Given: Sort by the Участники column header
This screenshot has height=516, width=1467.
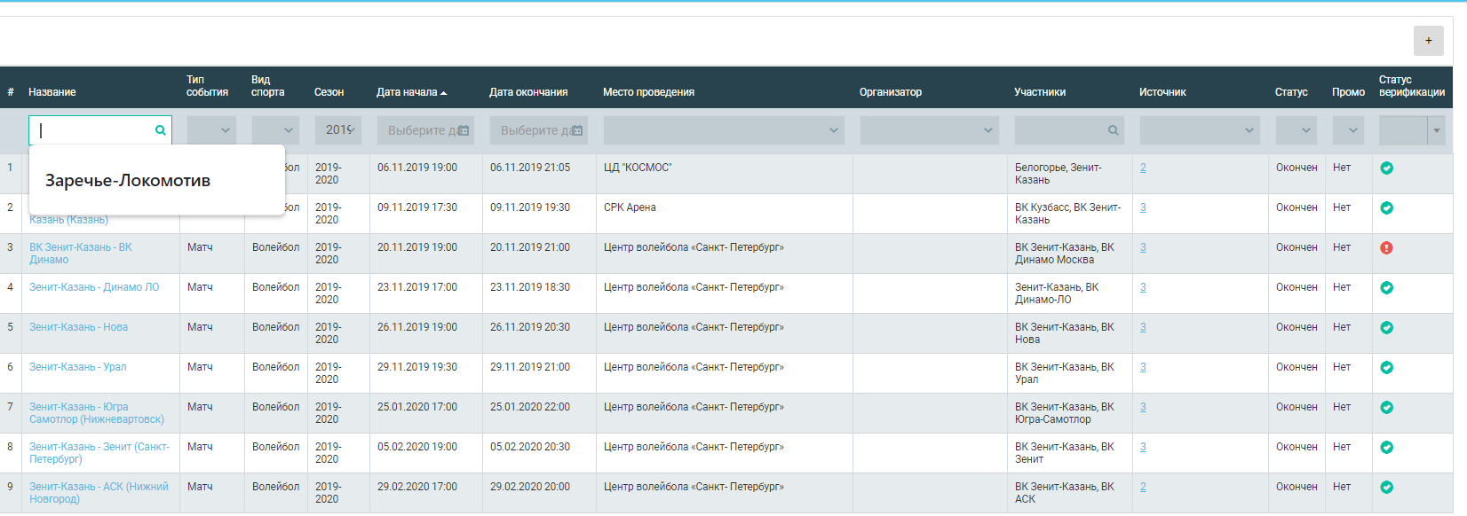Looking at the screenshot, I should 1040,92.
